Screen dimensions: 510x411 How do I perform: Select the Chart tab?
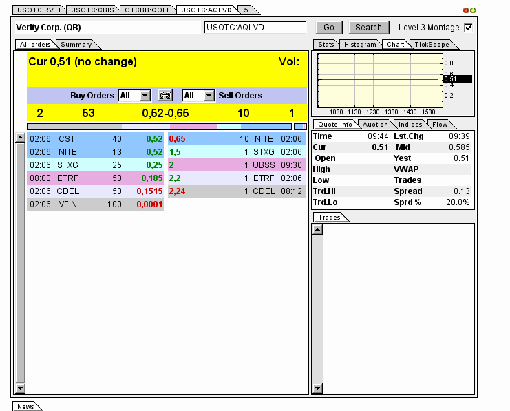[396, 45]
